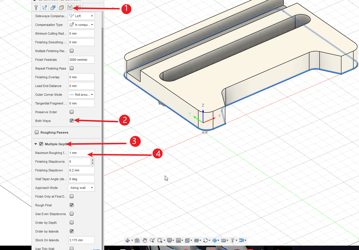Open the Tool tab in the dialog

point(36,8)
